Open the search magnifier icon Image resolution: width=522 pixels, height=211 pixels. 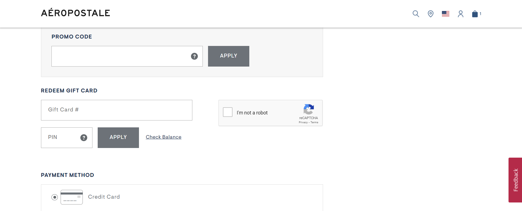click(x=416, y=14)
